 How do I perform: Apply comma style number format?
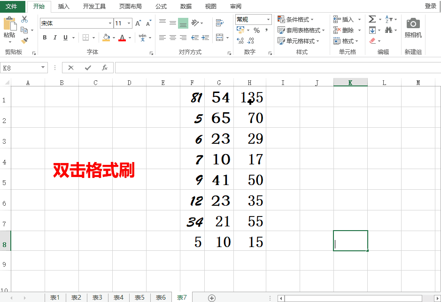pos(266,30)
